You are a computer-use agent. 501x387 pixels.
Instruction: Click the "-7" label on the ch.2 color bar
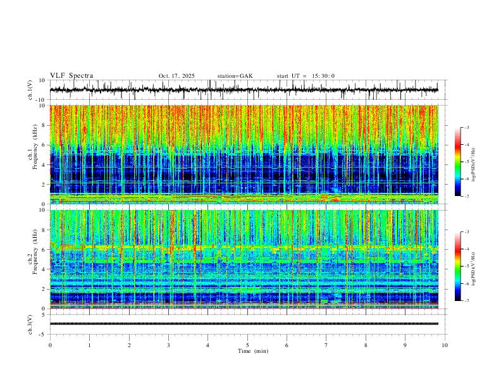[466, 301]
